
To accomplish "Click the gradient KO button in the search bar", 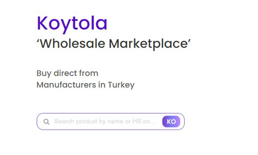I will point(171,121).
